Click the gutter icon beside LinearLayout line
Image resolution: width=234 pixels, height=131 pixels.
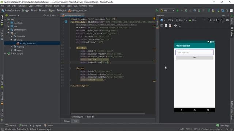point(66,22)
